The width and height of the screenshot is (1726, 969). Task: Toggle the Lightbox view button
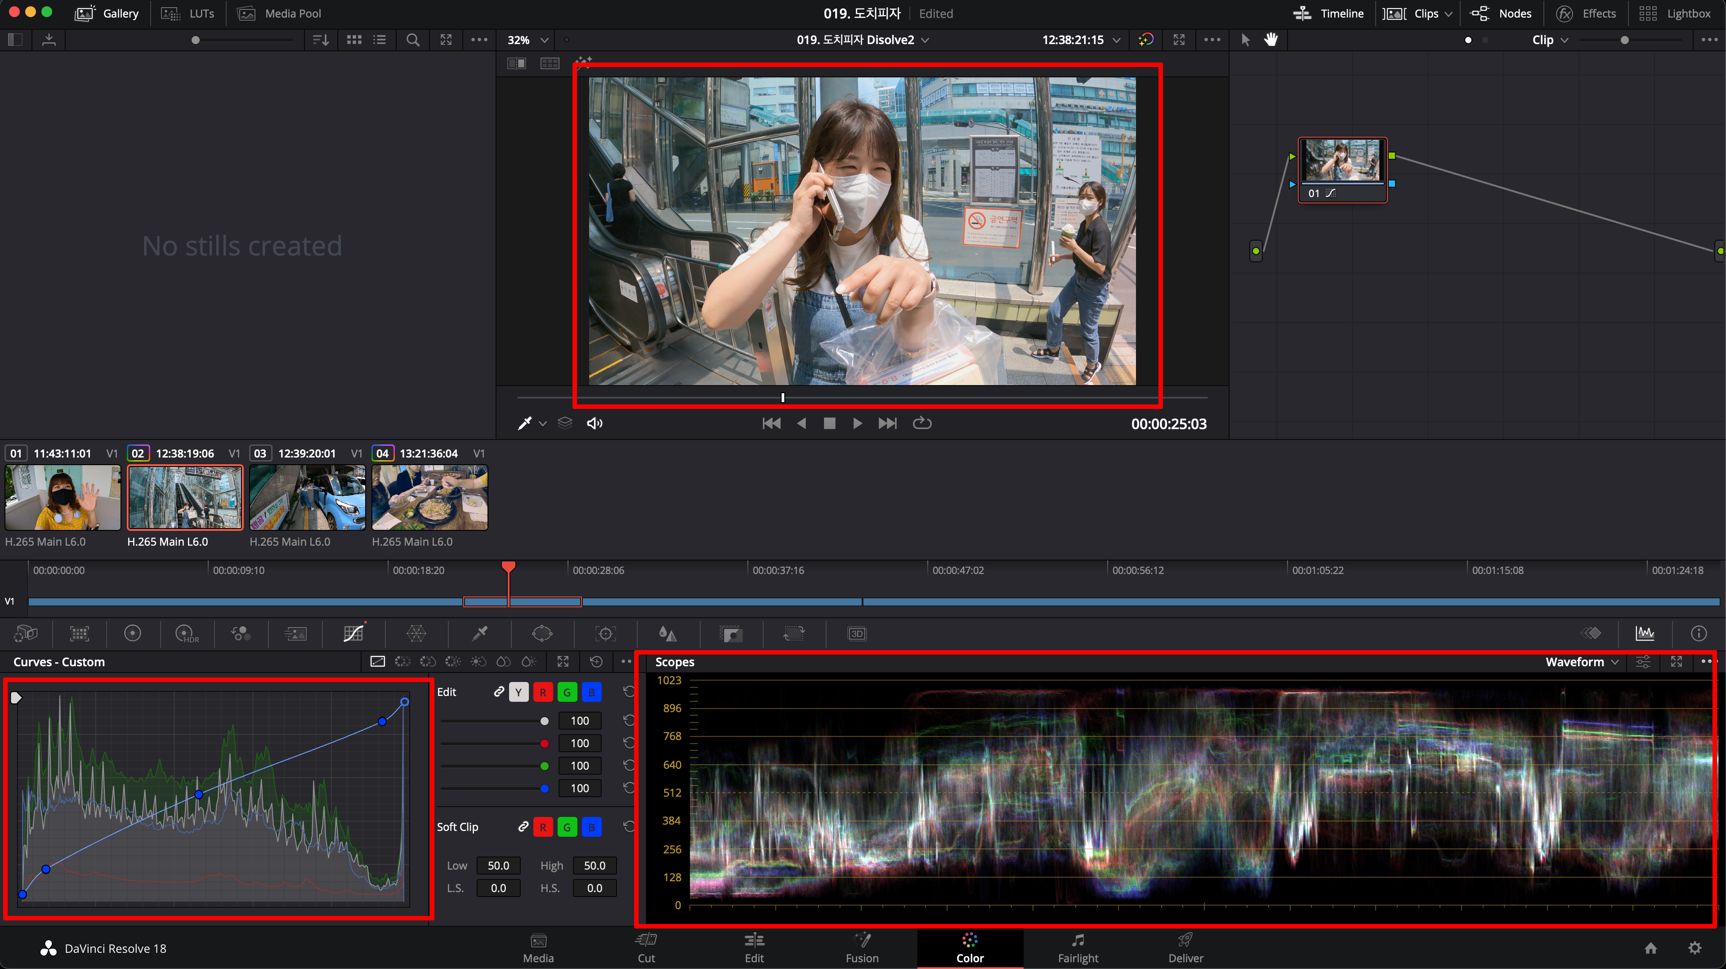click(x=1674, y=13)
